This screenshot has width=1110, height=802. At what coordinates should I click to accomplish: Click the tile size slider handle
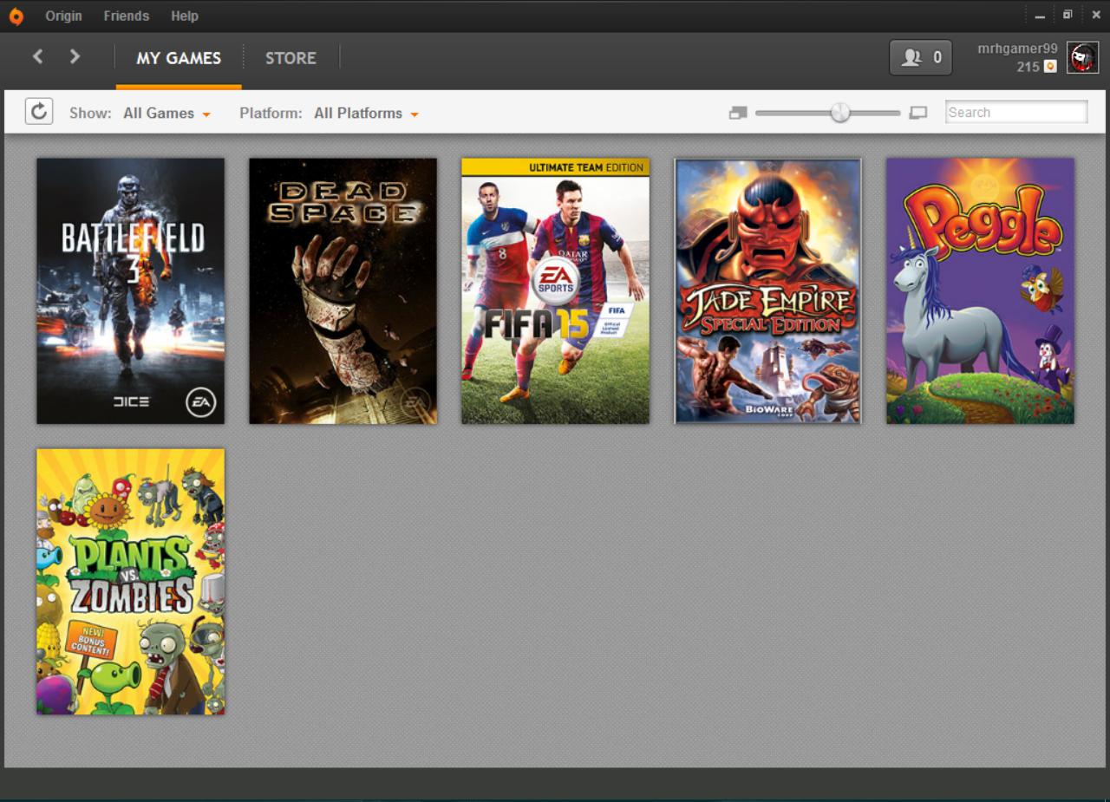839,113
